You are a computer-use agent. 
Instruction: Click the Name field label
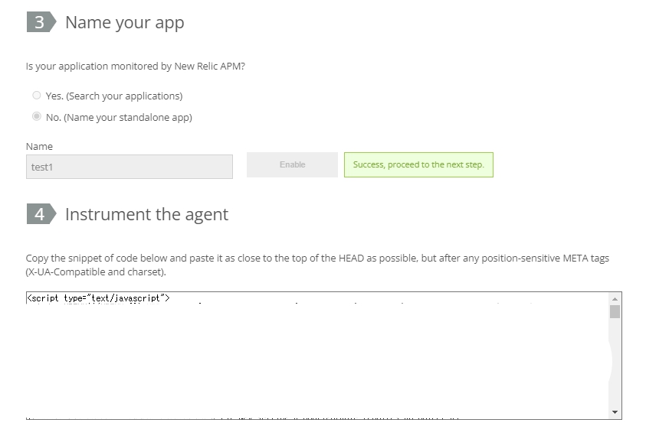[40, 146]
